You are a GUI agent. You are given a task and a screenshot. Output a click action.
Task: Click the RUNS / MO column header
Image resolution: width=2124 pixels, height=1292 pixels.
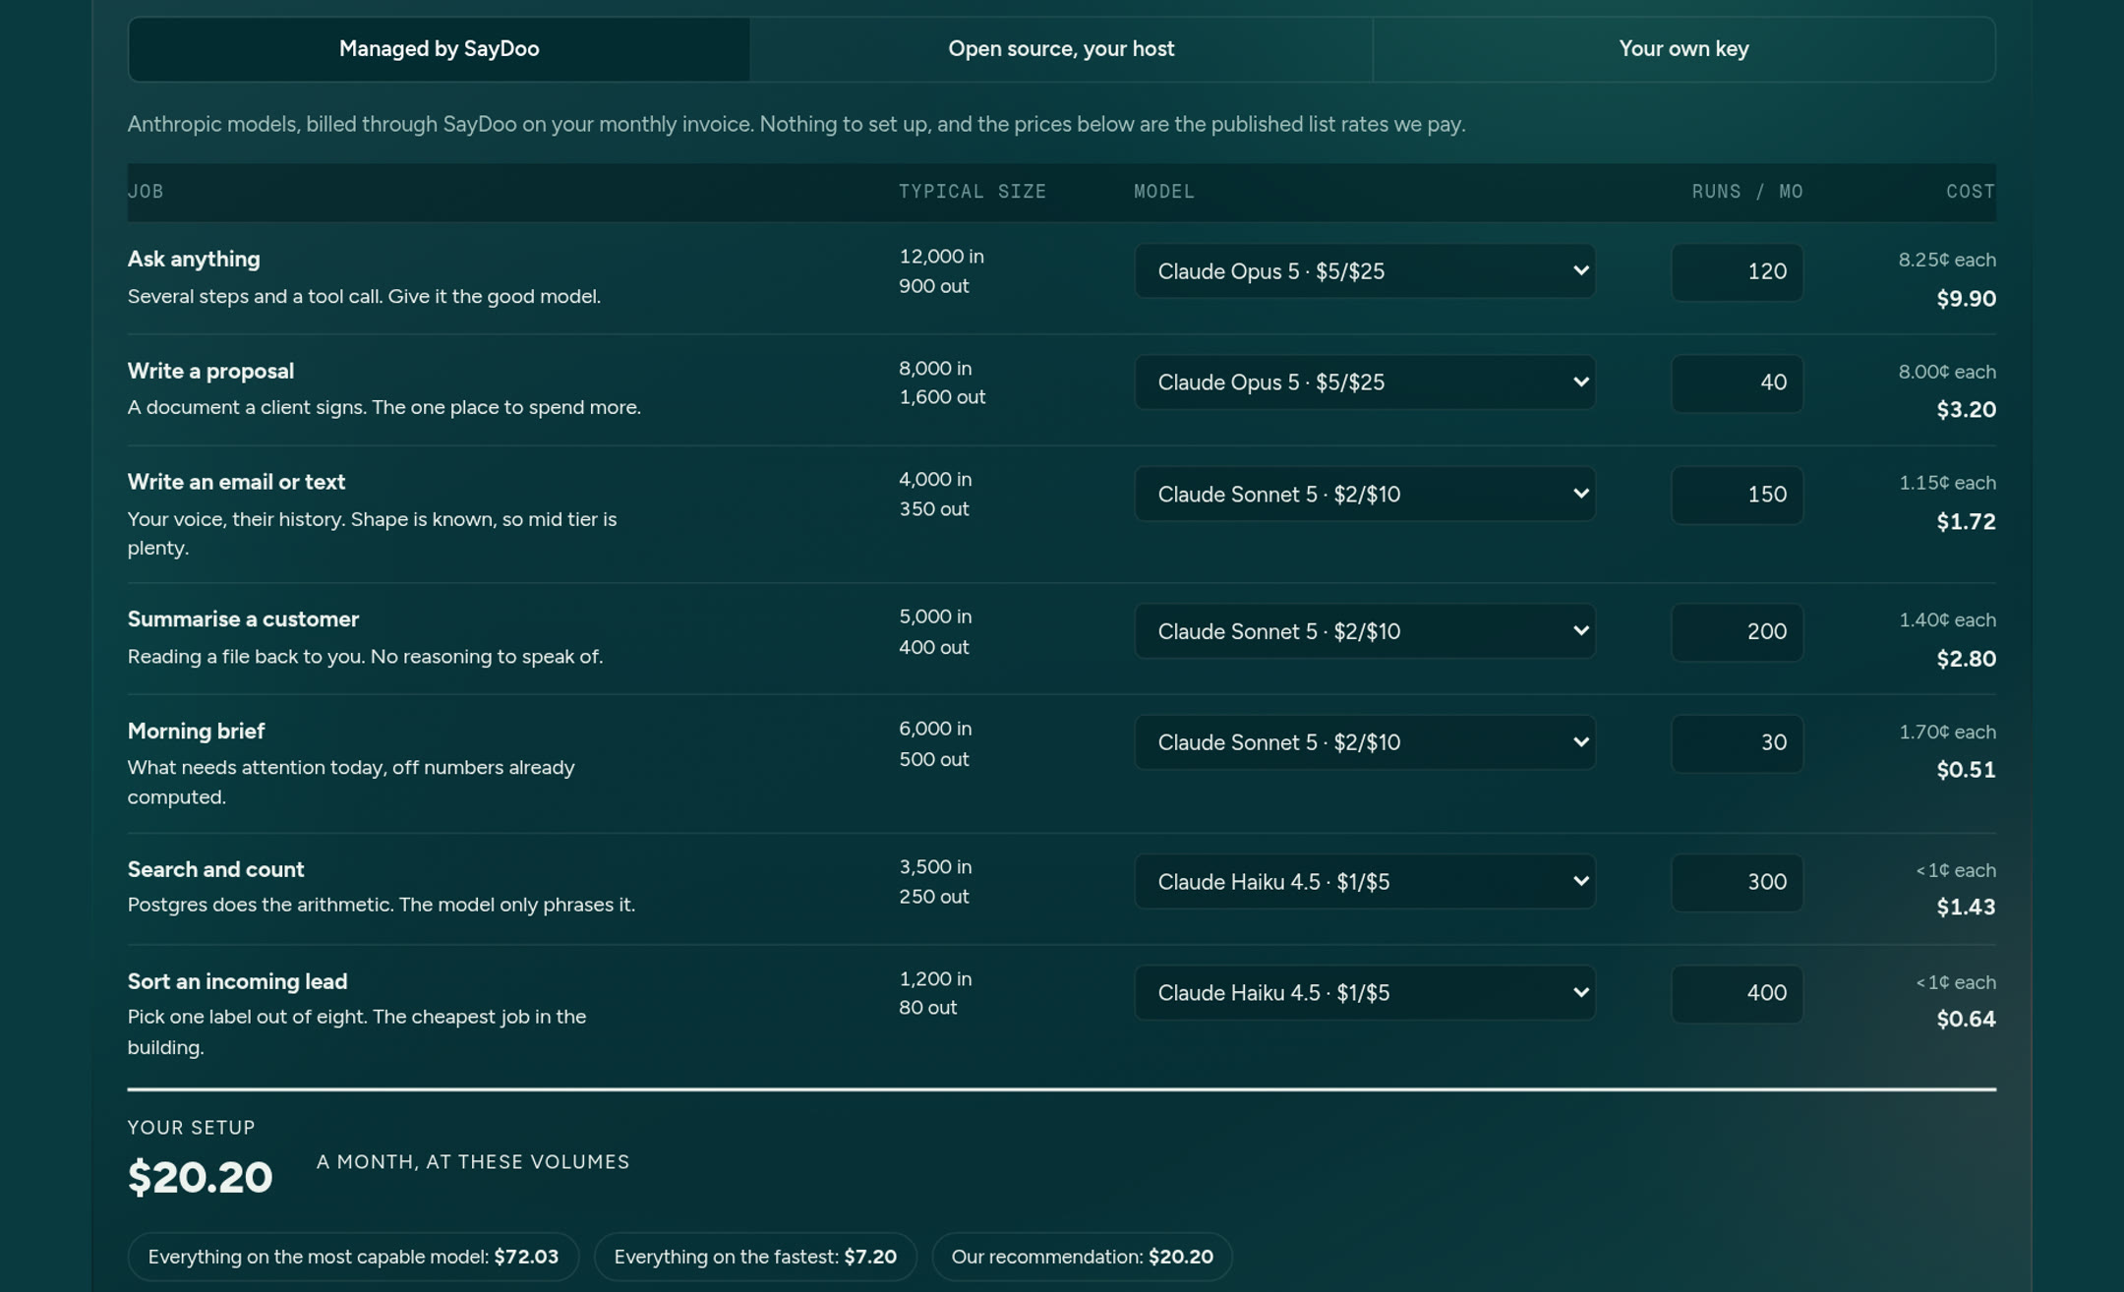click(1747, 192)
